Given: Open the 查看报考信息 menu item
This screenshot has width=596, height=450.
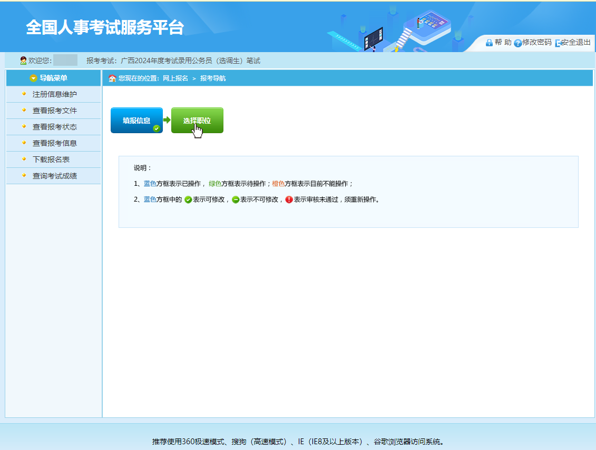Looking at the screenshot, I should point(55,143).
